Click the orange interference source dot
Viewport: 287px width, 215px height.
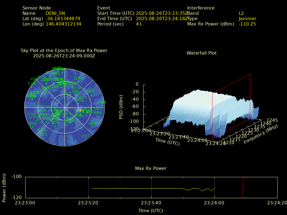coord(80,110)
